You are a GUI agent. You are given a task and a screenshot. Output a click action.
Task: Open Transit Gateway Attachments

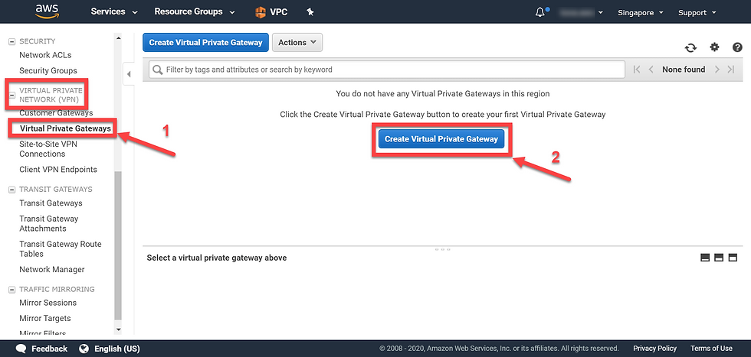click(48, 223)
